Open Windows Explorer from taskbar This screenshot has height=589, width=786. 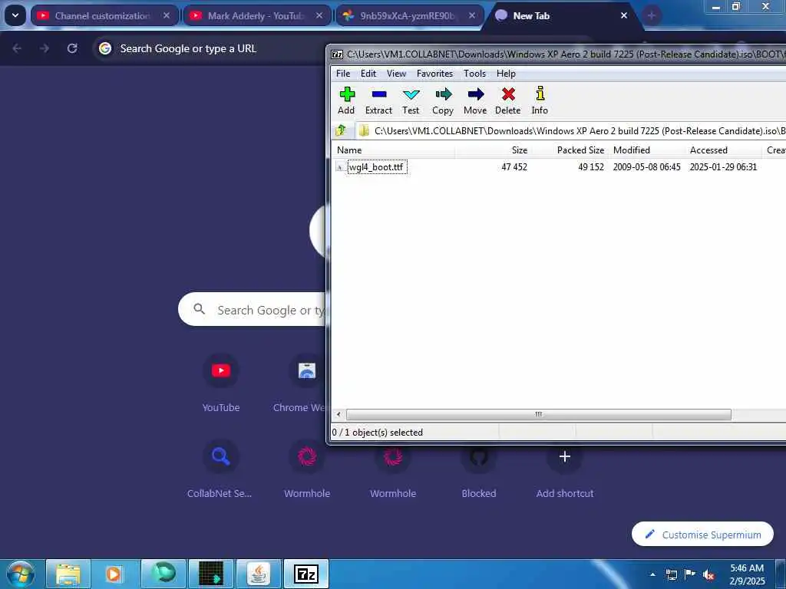tap(68, 574)
